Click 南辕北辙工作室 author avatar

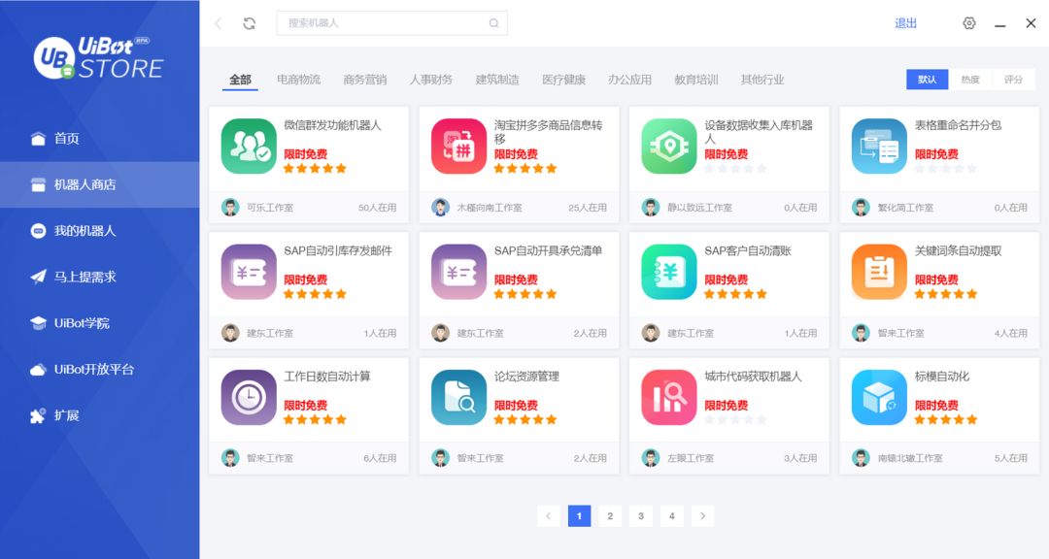861,458
